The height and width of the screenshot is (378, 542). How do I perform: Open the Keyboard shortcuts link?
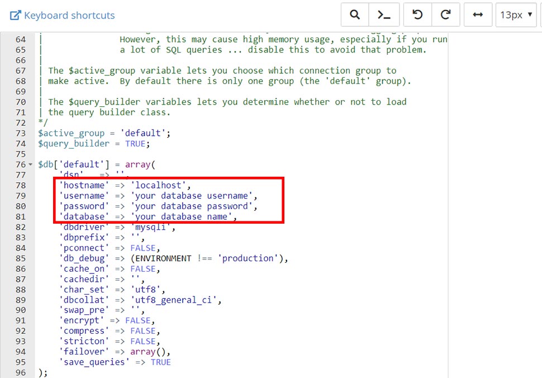point(69,15)
